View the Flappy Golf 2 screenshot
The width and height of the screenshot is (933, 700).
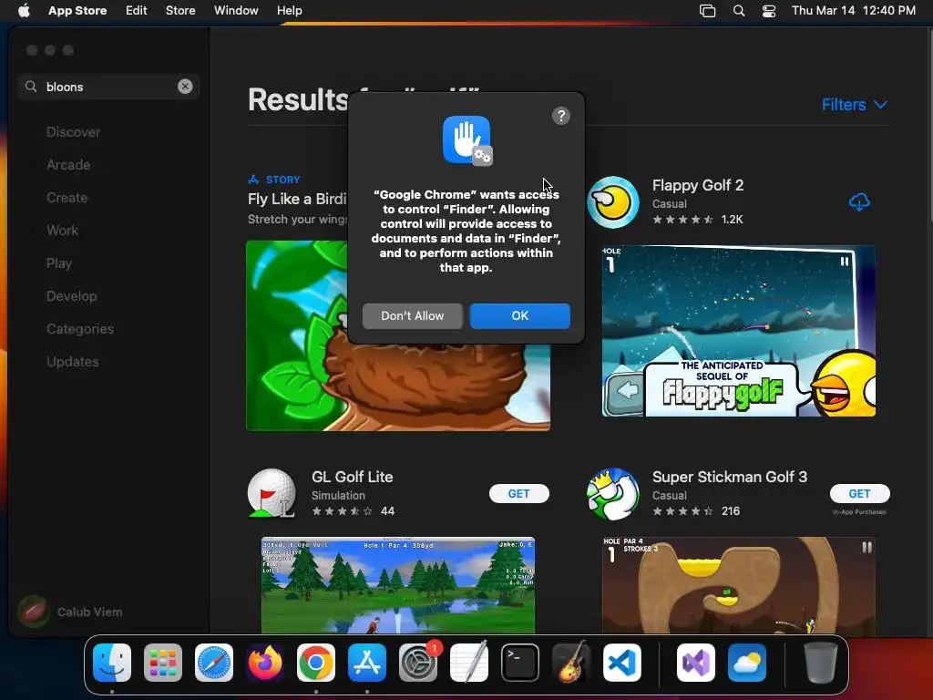(738, 331)
